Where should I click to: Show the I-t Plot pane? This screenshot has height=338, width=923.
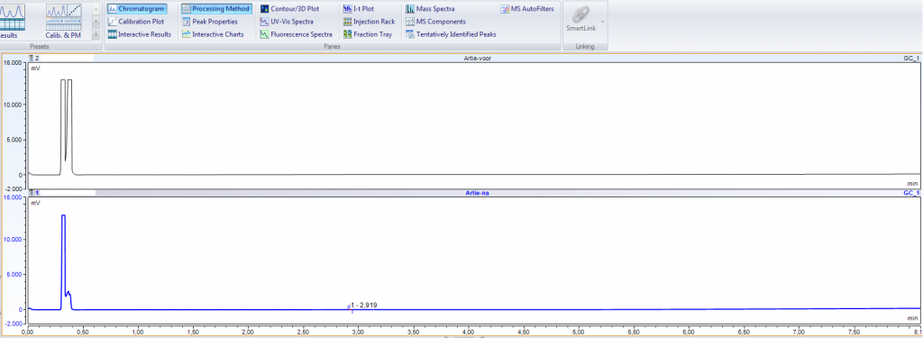pos(359,9)
